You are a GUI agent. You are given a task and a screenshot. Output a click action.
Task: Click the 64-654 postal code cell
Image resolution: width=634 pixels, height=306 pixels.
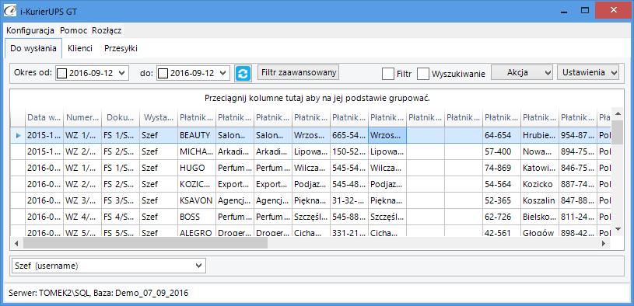502,135
